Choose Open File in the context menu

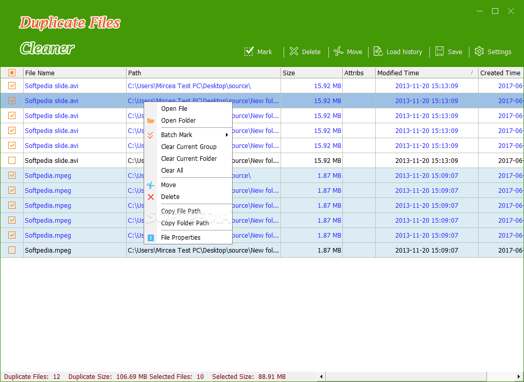coord(188,109)
